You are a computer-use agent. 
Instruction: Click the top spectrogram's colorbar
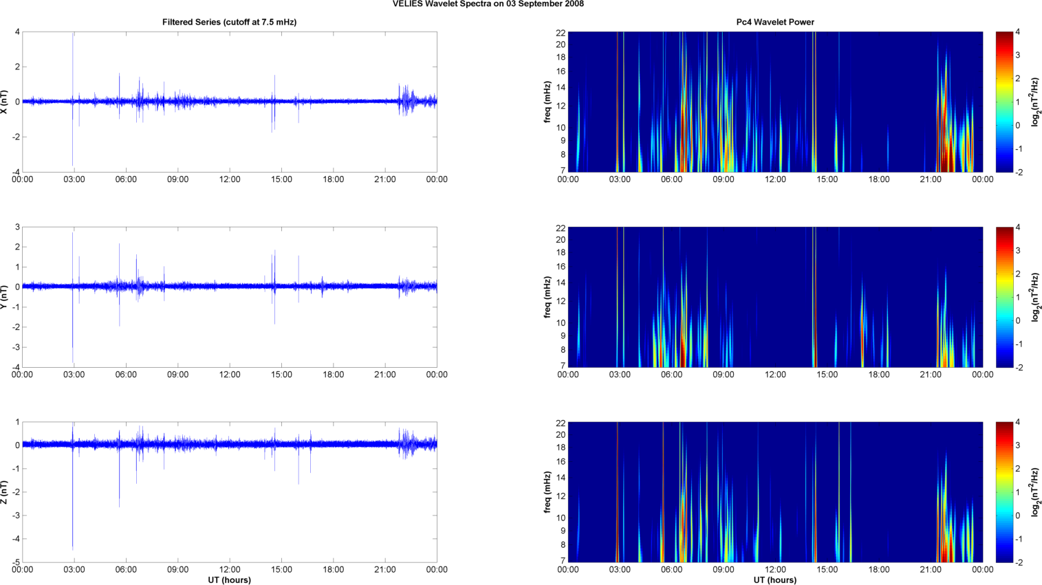coord(1003,102)
